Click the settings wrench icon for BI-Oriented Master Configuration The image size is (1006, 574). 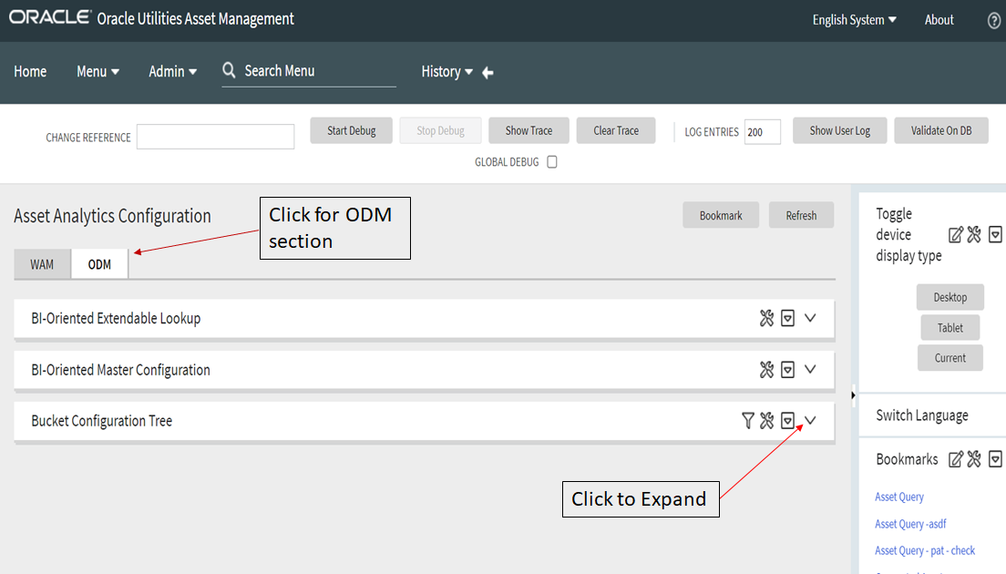[765, 369]
